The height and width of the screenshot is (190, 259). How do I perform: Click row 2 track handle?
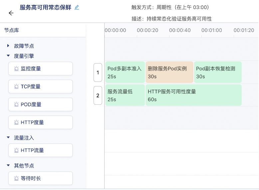tap(98, 96)
